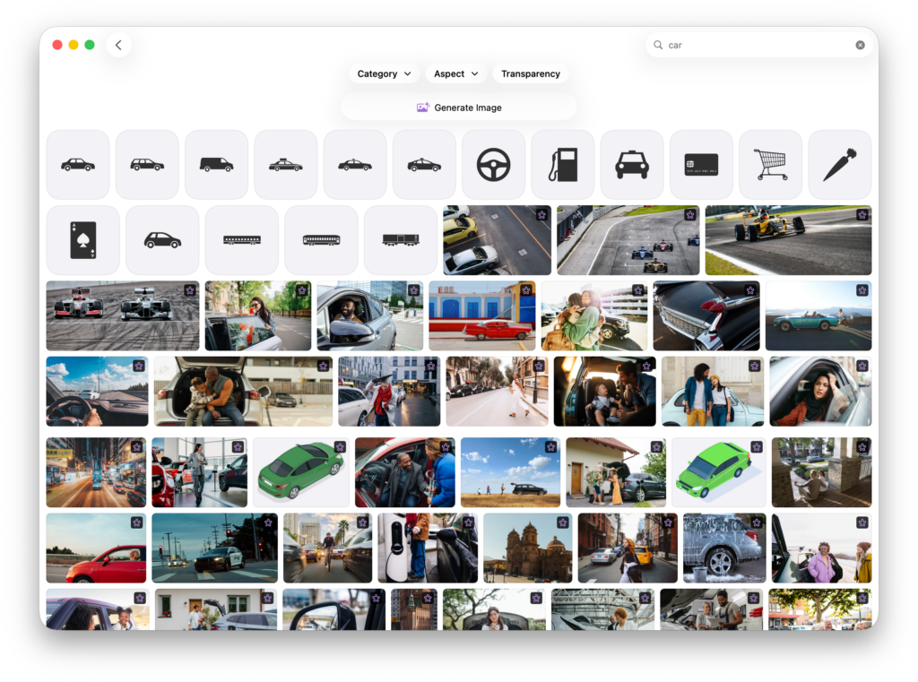Viewport: 918px width, 682px height.
Task: Choose the front-view taxi icon
Action: pos(631,165)
